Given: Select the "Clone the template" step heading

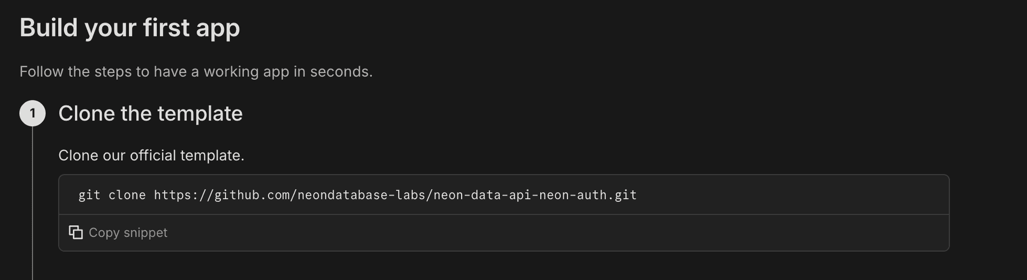Looking at the screenshot, I should pos(150,113).
